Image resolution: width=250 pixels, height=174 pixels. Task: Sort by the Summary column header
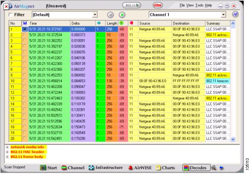(x=217, y=23)
